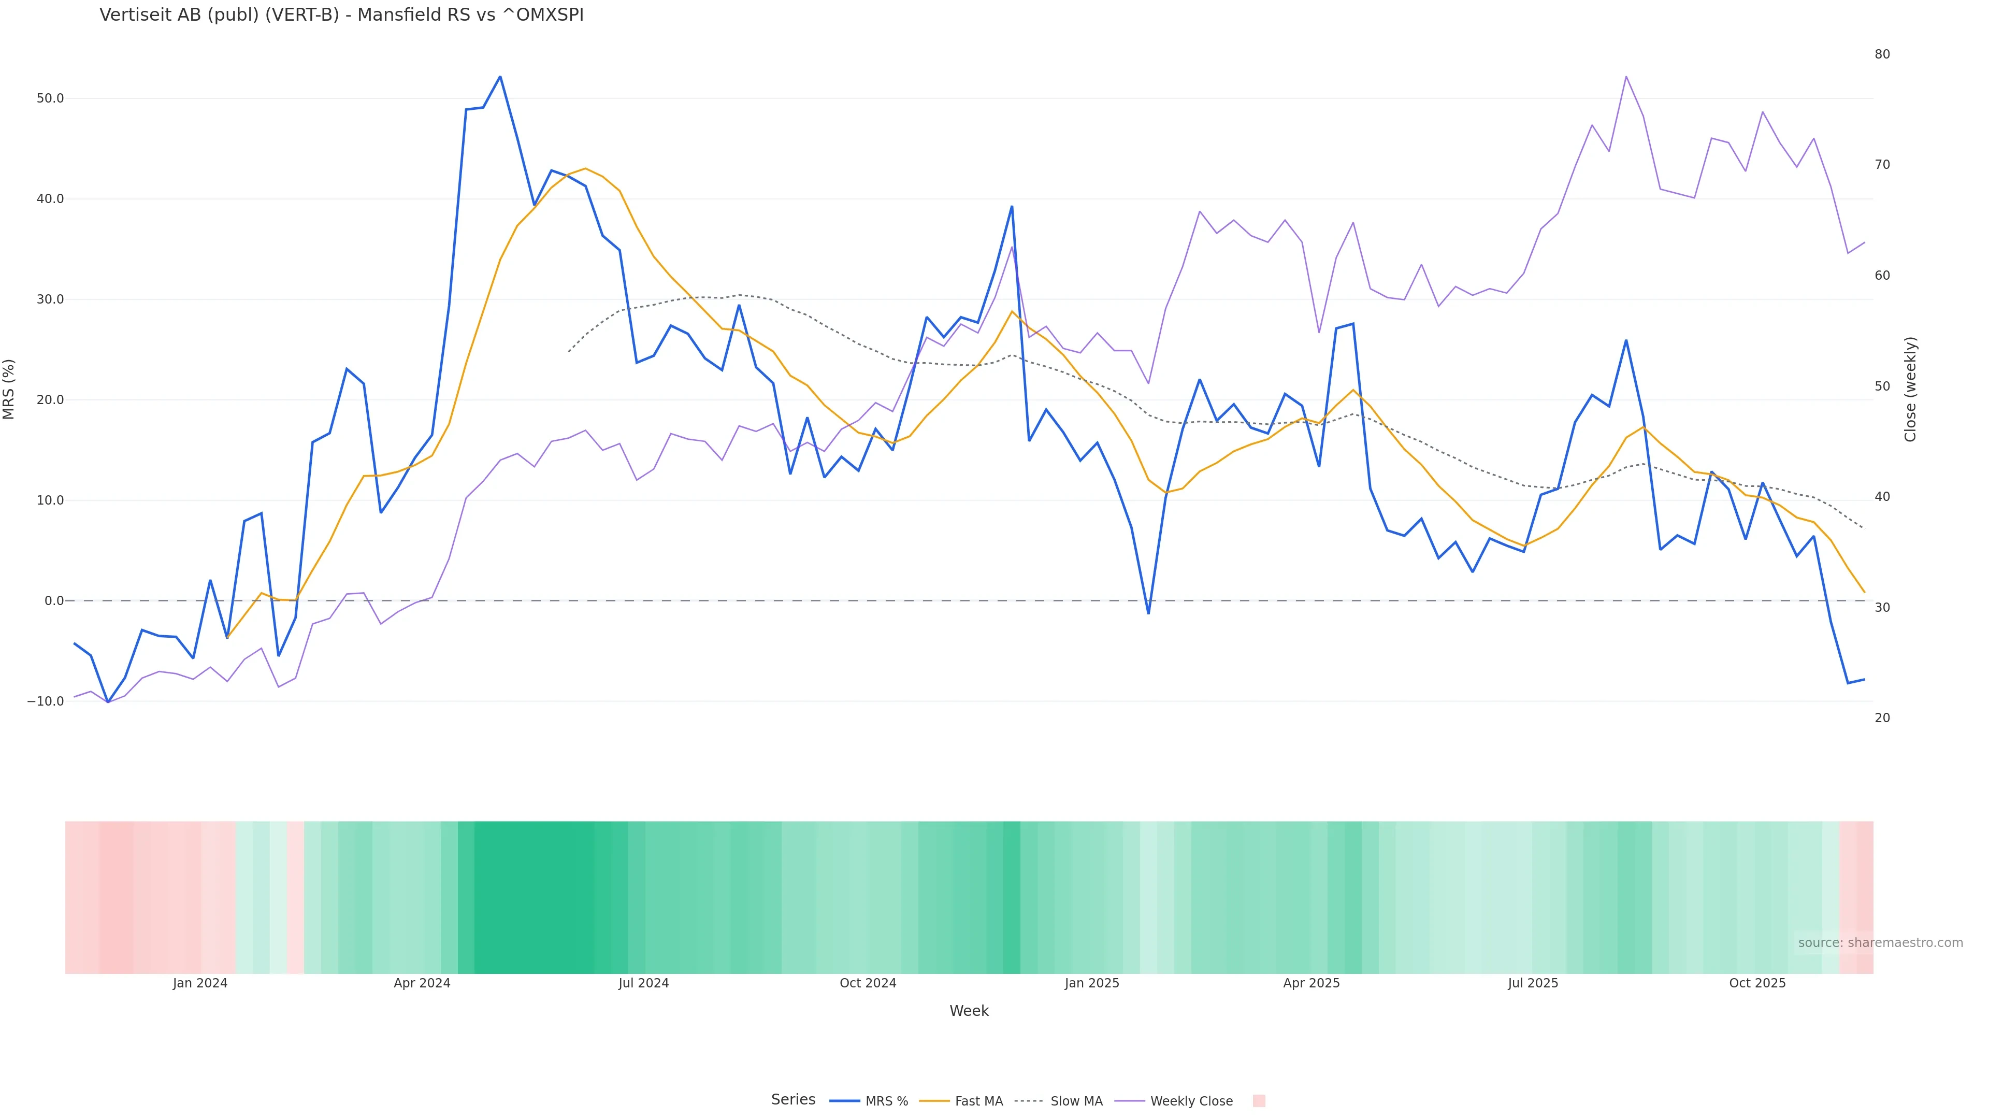1989x1119 pixels.
Task: Select the Jul 2024 x-axis label
Action: coord(643,983)
